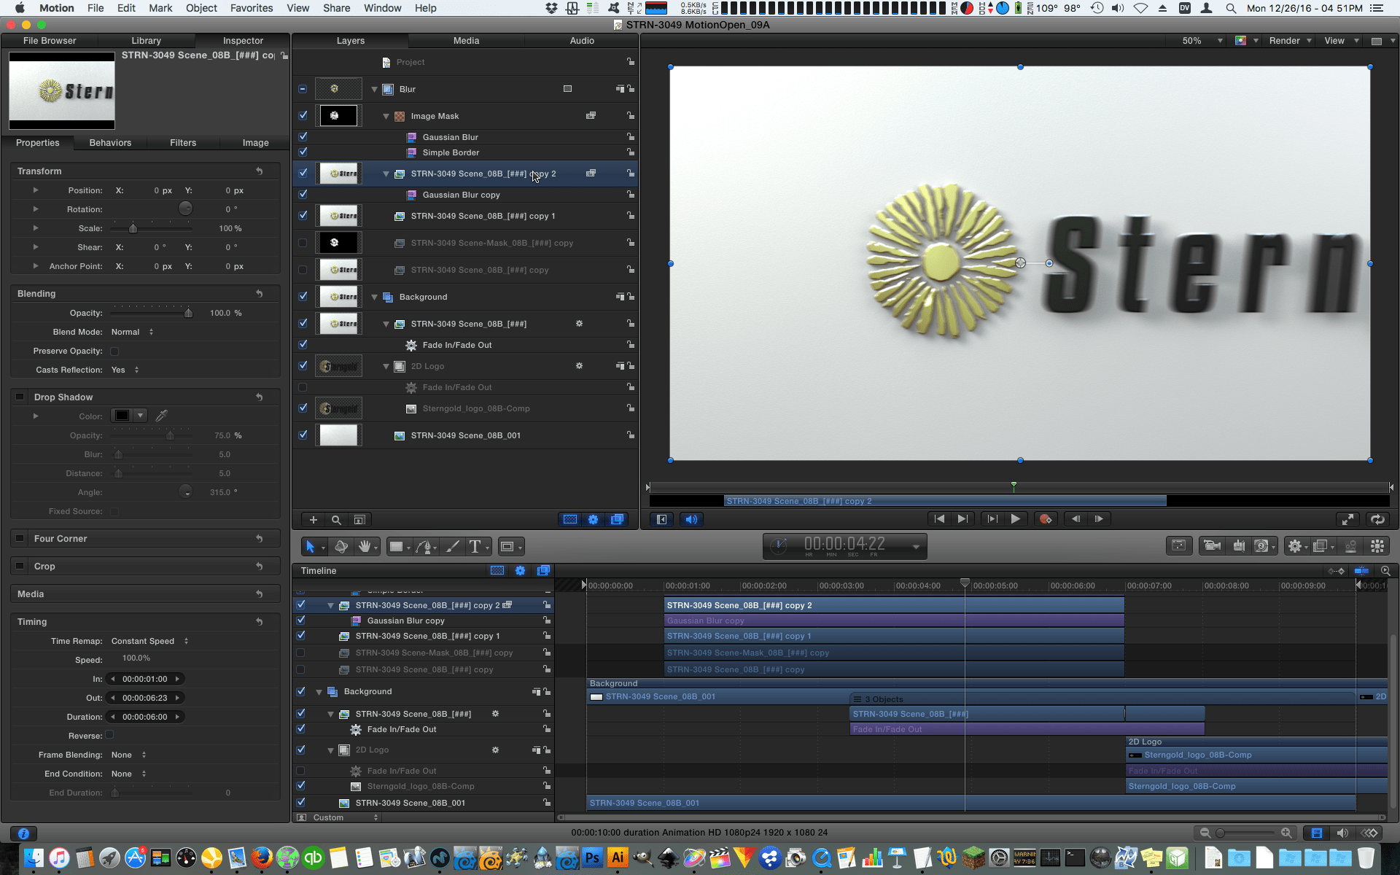Click the Record animation button
The height and width of the screenshot is (875, 1400).
tap(1046, 519)
